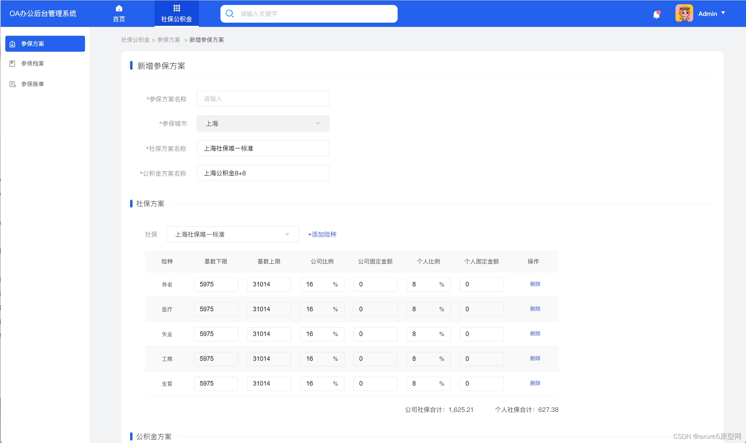Click the 参保方案名称 input field
The height and width of the screenshot is (443, 746).
(x=263, y=98)
